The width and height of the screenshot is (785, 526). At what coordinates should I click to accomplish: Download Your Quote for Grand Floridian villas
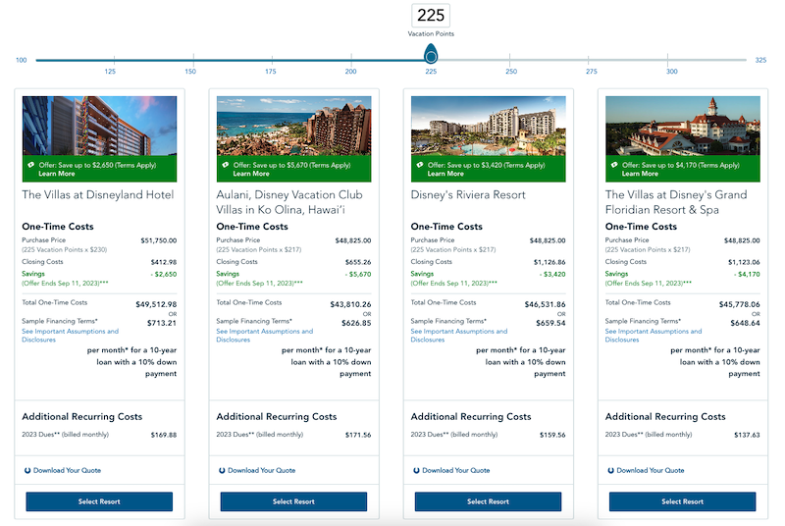651,470
